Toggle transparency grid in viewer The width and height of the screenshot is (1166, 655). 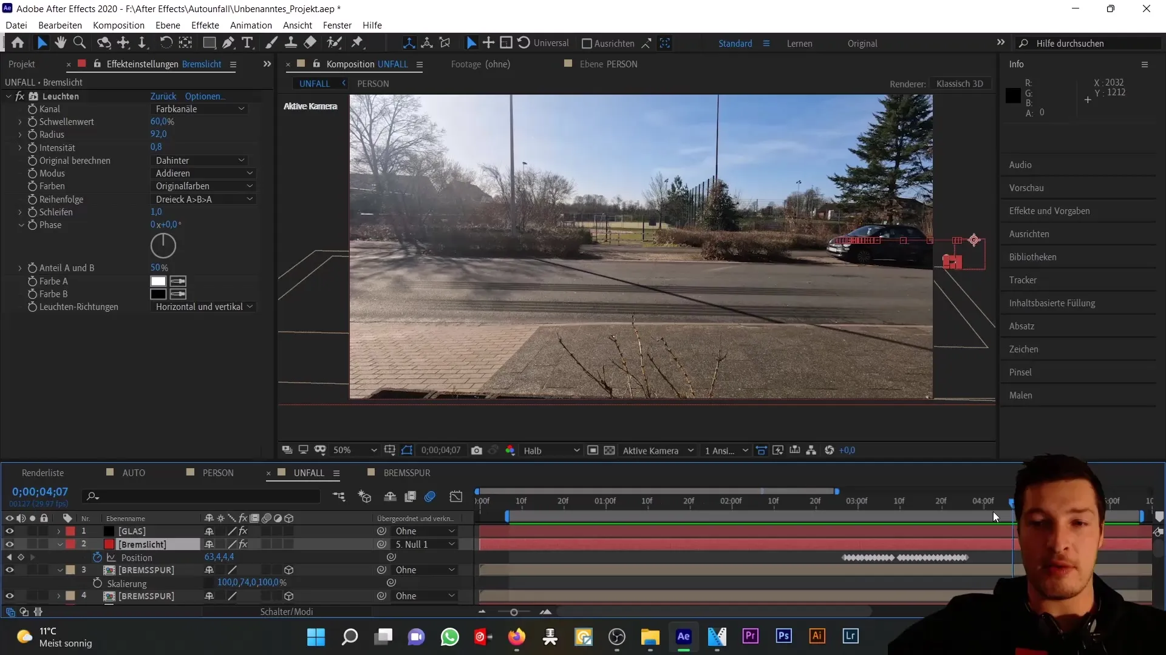point(609,451)
